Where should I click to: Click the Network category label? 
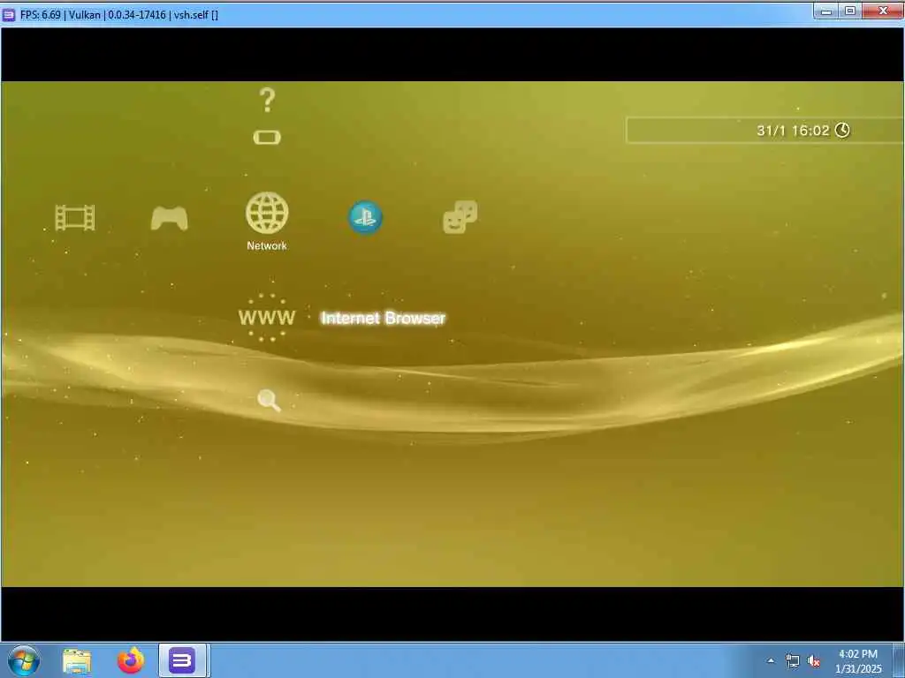(267, 245)
